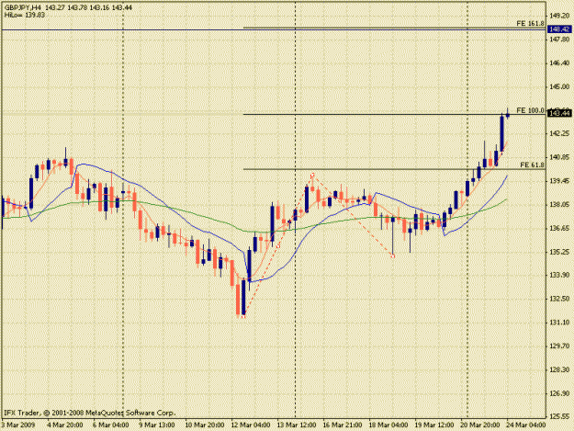Image resolution: width=574 pixels, height=431 pixels.
Task: Click the 135.25 price axis value
Action: (x=559, y=252)
